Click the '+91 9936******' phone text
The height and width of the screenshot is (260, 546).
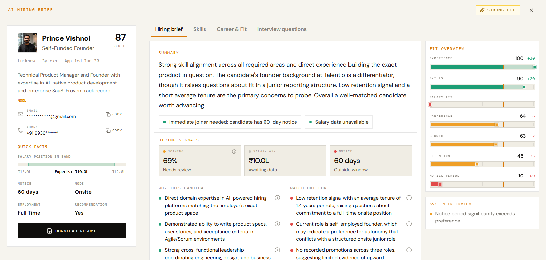pos(42,133)
